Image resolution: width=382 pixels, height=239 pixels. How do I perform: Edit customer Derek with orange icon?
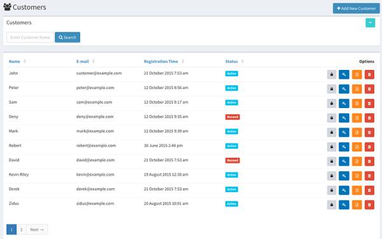tap(357, 190)
